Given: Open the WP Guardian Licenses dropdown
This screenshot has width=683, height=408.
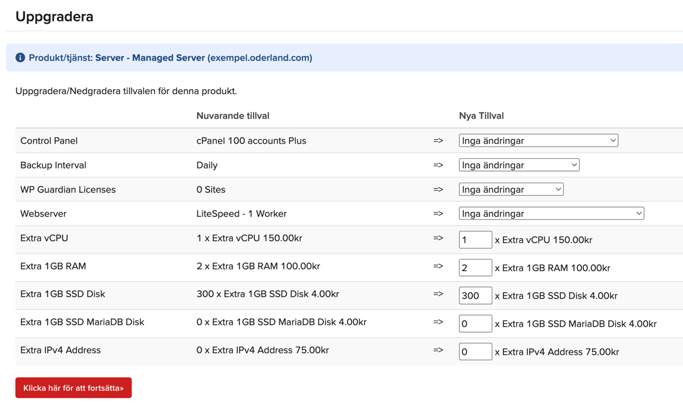Looking at the screenshot, I should click(x=511, y=189).
